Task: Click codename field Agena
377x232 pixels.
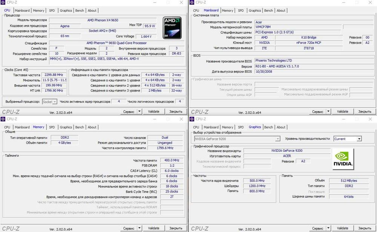Action: (x=65, y=26)
